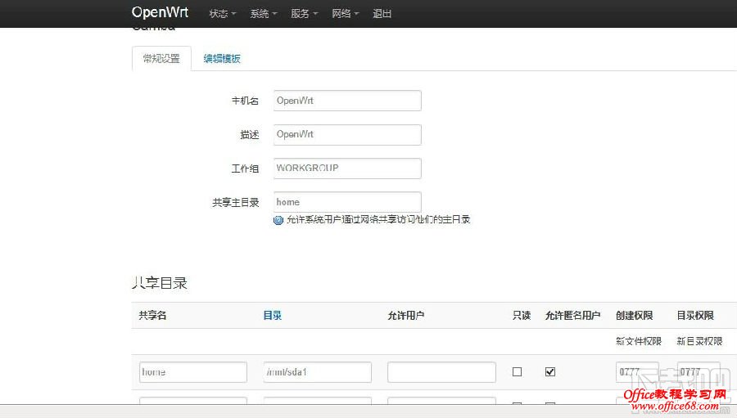Click the 允许用户 column header
Viewport: 737px width, 418px height.
point(406,316)
